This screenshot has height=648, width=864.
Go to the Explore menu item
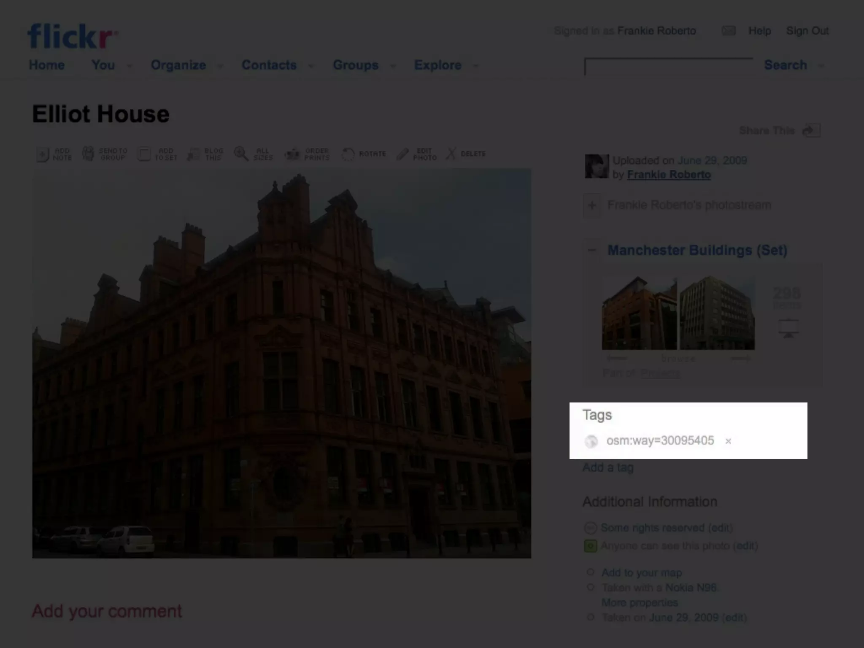[x=437, y=65]
